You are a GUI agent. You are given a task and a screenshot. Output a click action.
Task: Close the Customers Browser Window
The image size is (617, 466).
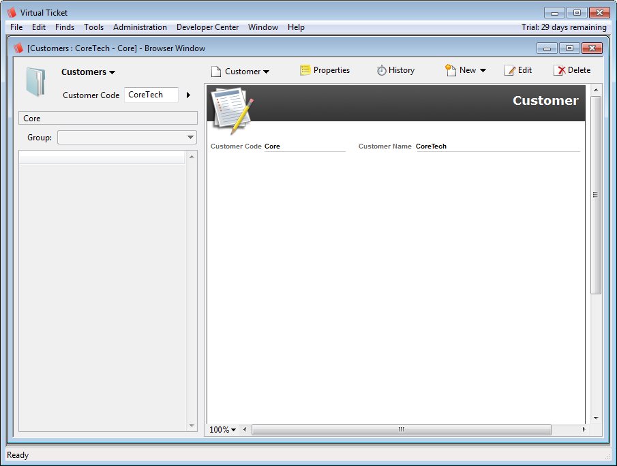point(592,48)
